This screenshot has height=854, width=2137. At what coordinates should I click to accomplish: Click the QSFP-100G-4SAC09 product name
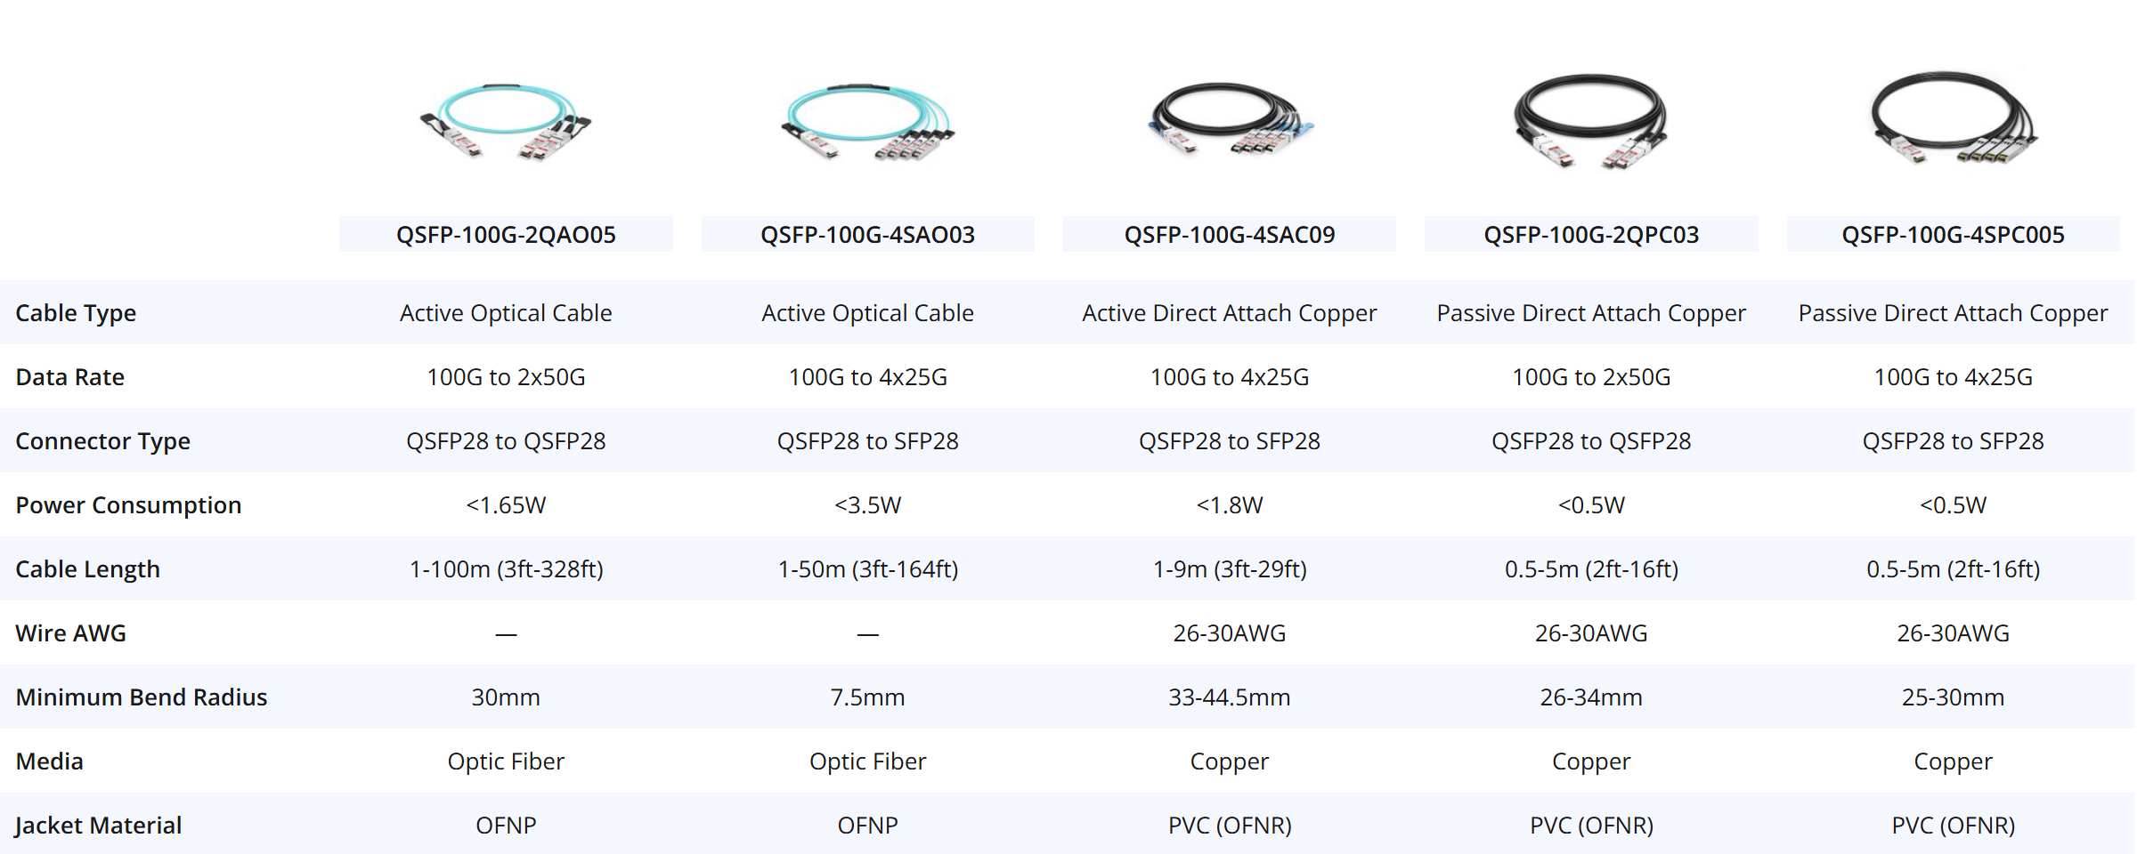click(1230, 234)
